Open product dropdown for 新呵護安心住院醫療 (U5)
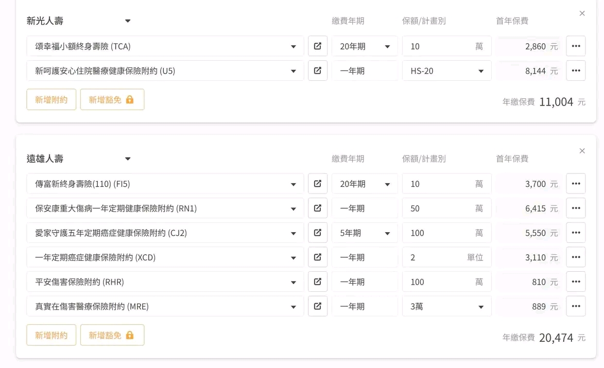Viewport: 604px width, 368px height. [x=165, y=71]
